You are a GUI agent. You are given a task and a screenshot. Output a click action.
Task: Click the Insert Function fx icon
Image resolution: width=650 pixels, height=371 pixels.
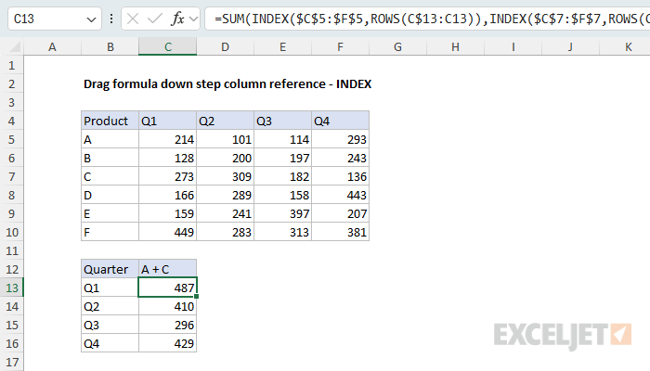pyautogui.click(x=177, y=19)
